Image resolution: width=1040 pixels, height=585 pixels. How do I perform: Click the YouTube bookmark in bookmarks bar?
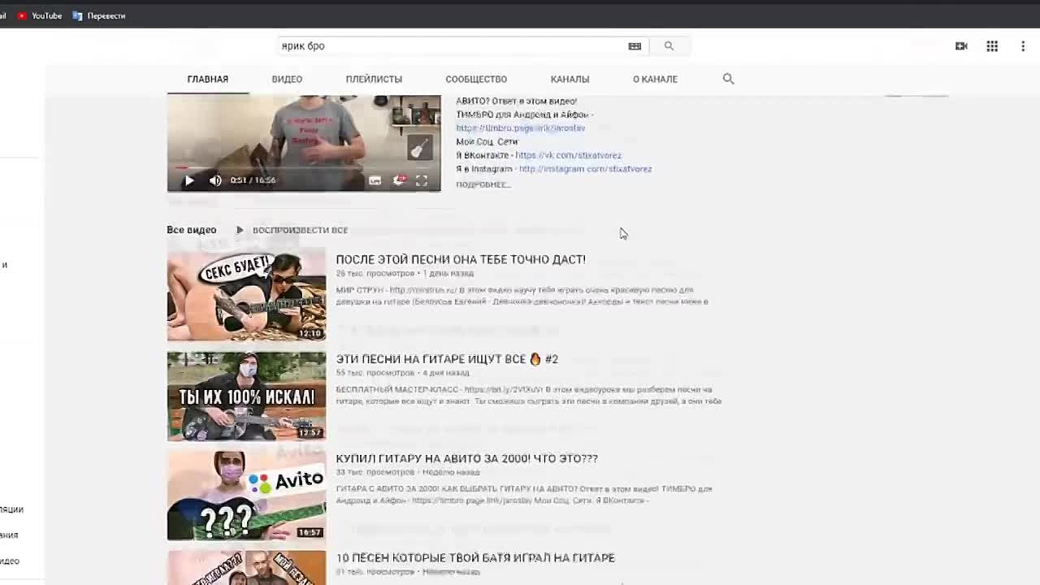40,15
